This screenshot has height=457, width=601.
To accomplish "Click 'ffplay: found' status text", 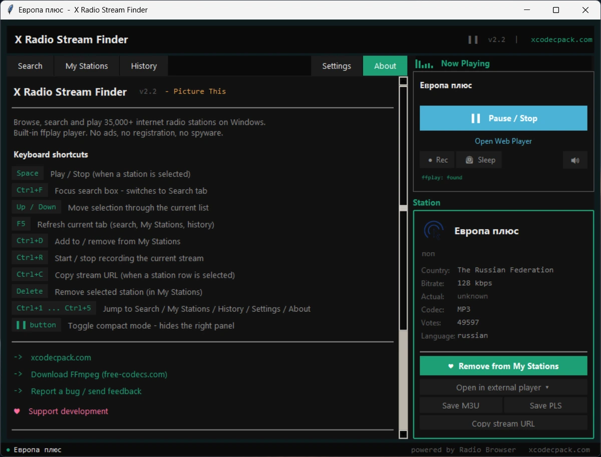I will pyautogui.click(x=442, y=177).
